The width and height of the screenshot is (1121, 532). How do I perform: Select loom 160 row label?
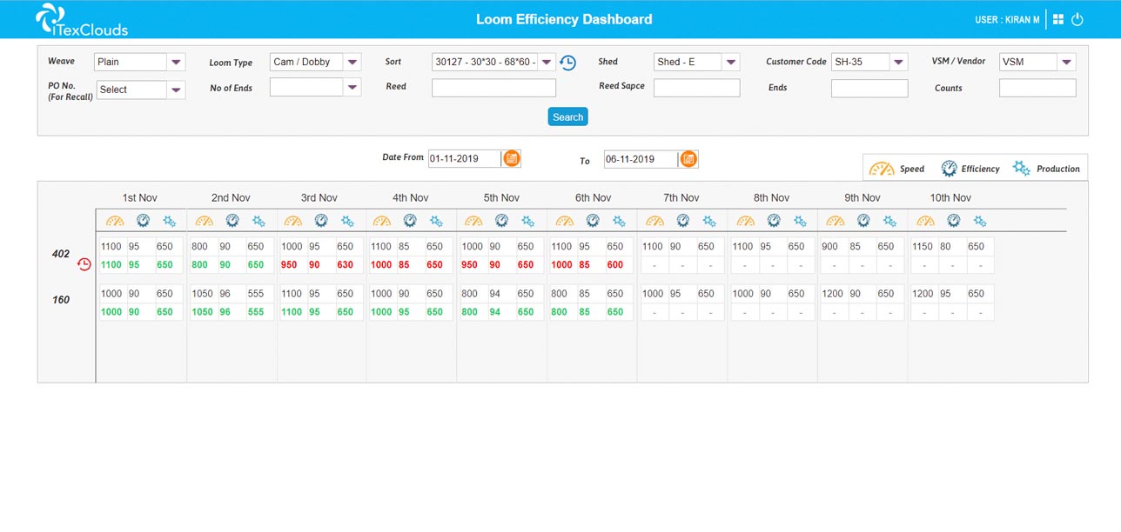(61, 300)
